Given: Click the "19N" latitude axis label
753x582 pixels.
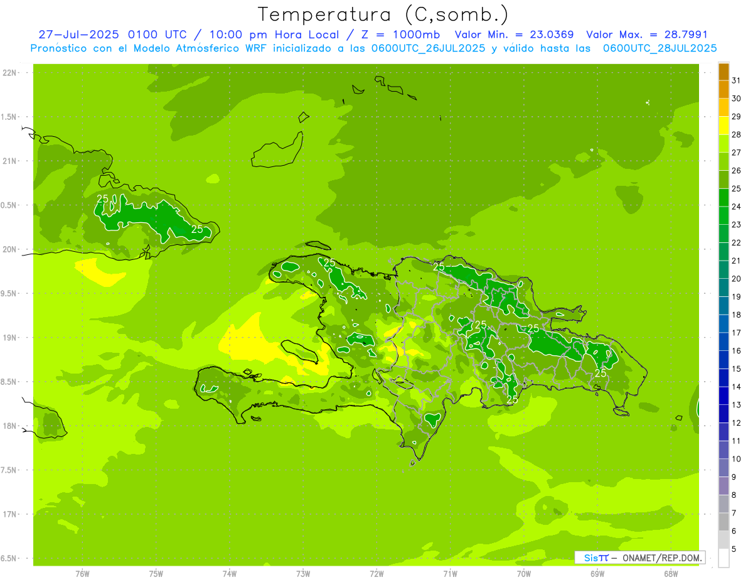Looking at the screenshot, I should 10,337.
